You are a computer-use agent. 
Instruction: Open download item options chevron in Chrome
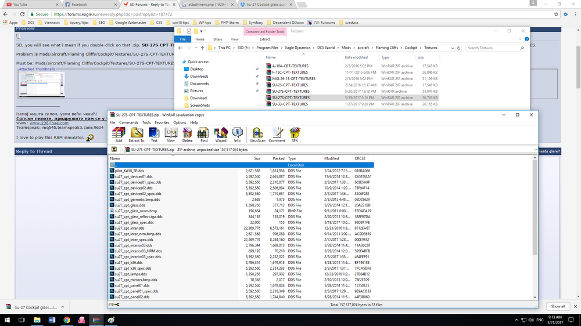(x=63, y=307)
